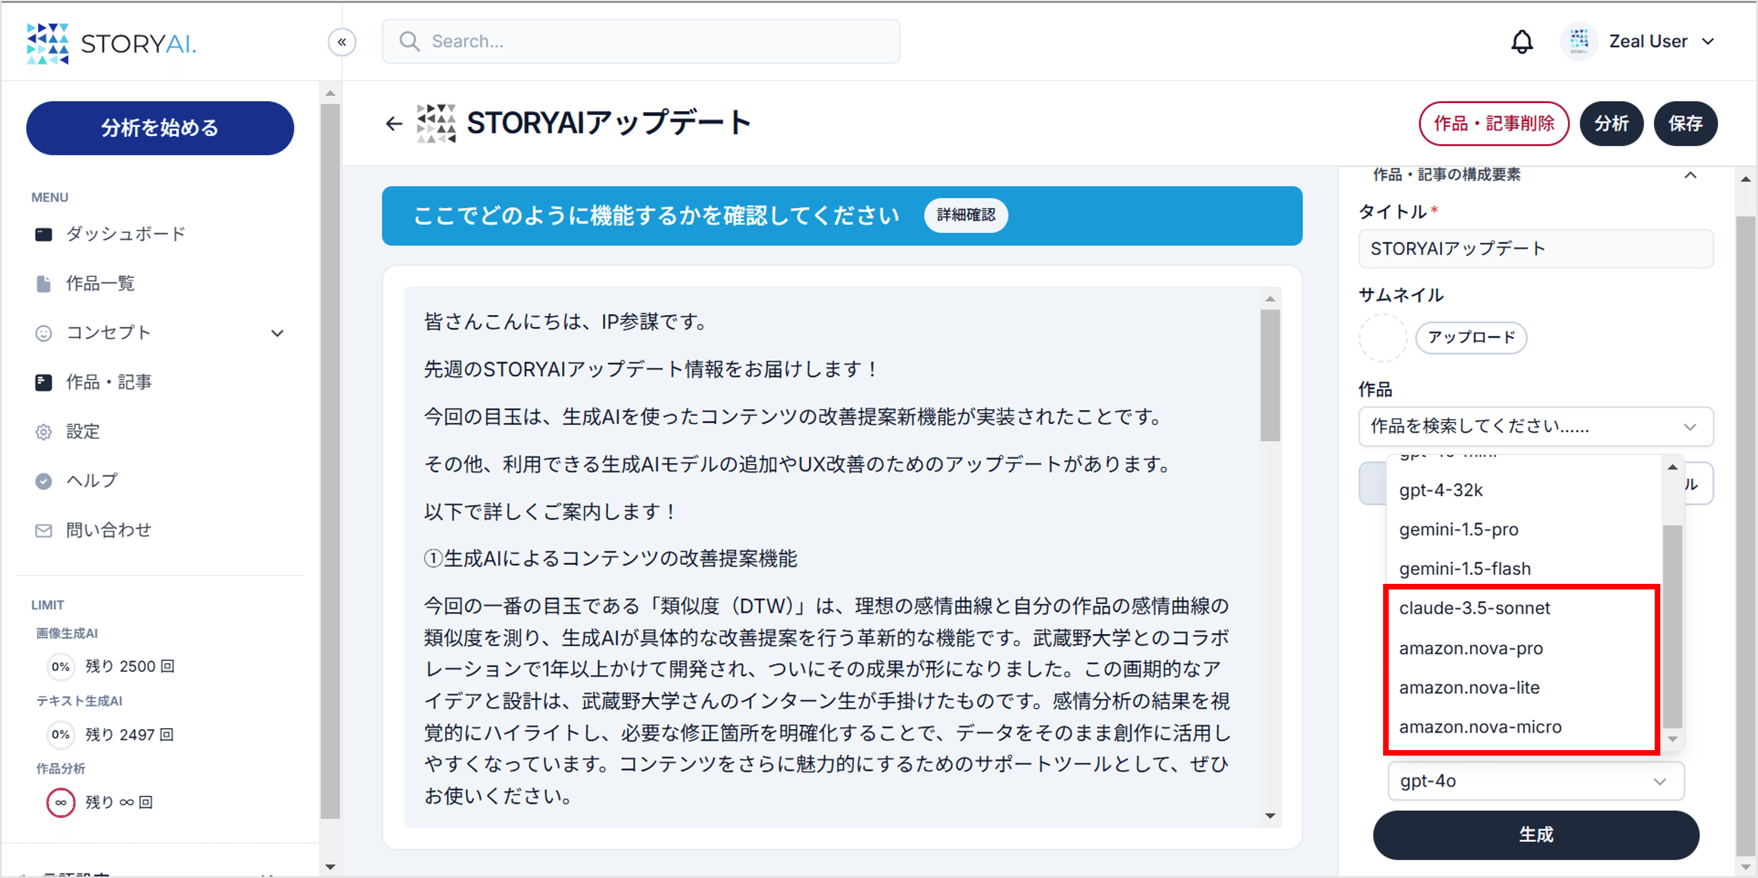Click the 作品・記事削除 button
The width and height of the screenshot is (1758, 878).
pyautogui.click(x=1493, y=124)
